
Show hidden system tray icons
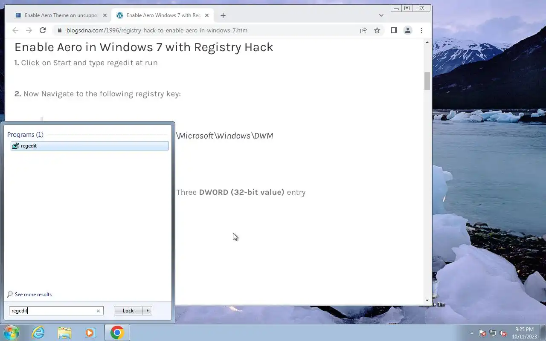click(472, 333)
